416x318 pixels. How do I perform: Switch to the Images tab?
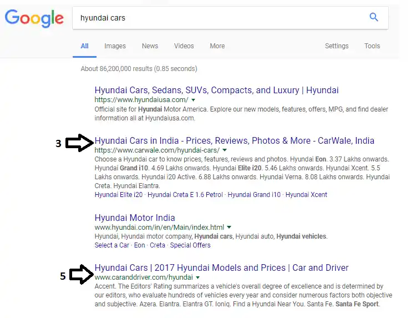click(x=115, y=46)
